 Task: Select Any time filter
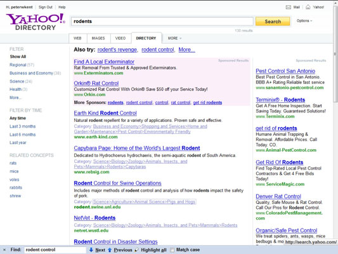18,118
